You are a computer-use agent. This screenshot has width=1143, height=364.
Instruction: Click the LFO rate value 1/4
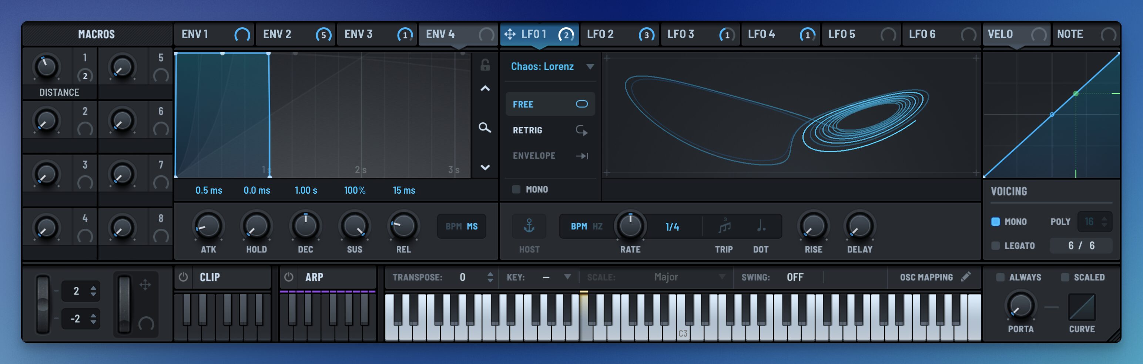[x=672, y=227]
